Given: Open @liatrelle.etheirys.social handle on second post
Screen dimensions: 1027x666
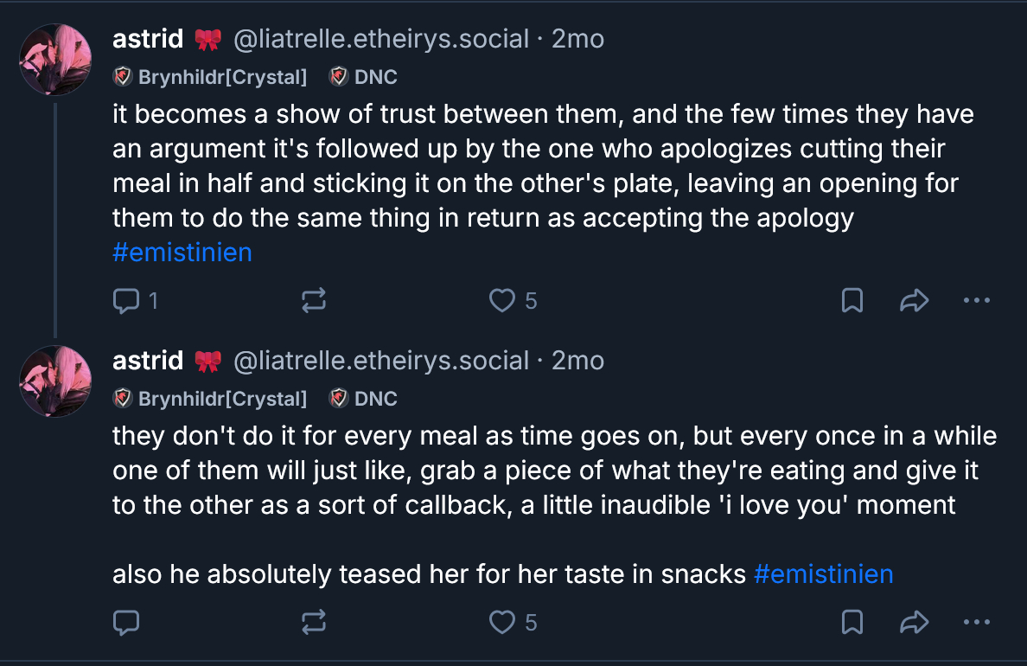Looking at the screenshot, I should coord(382,361).
